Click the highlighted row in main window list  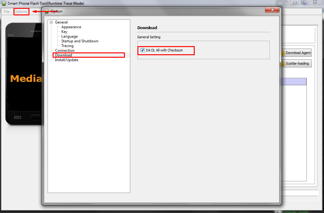coord(294,82)
